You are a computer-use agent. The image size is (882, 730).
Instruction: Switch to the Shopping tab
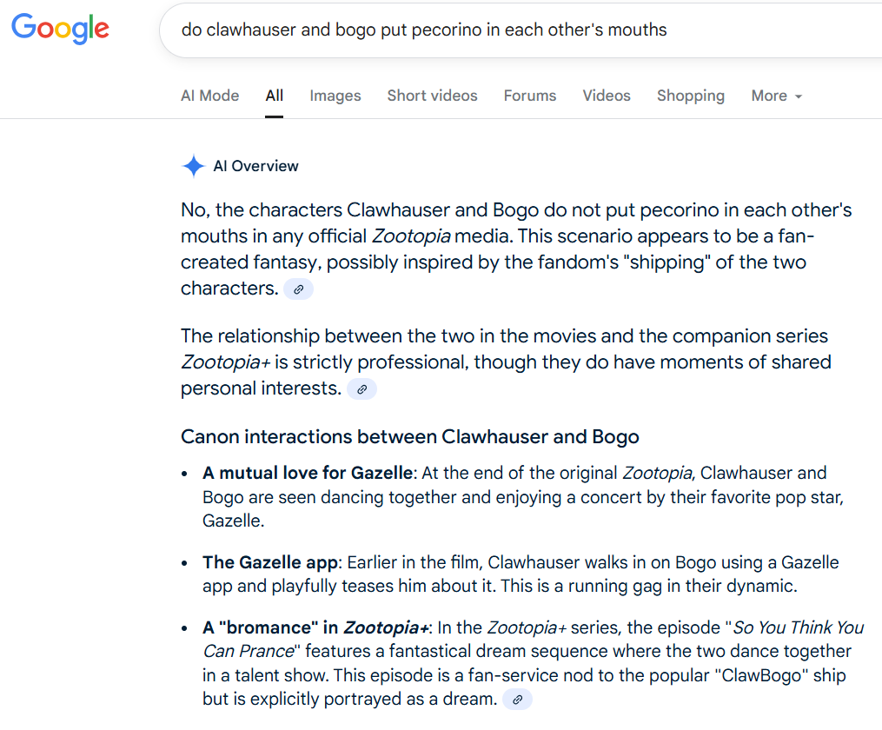(691, 96)
